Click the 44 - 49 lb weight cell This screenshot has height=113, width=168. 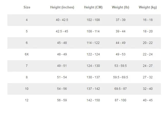pyautogui.click(x=120, y=43)
